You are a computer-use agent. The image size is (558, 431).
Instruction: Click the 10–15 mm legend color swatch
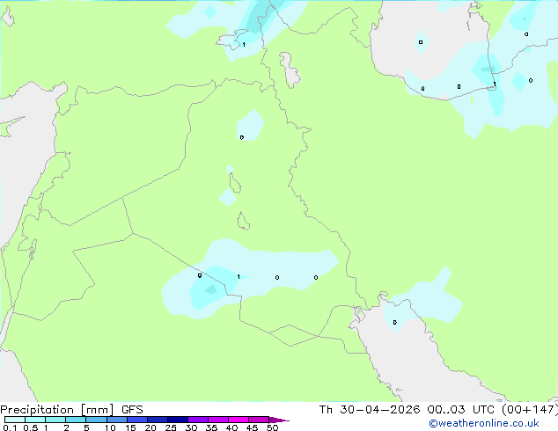pyautogui.click(x=117, y=420)
